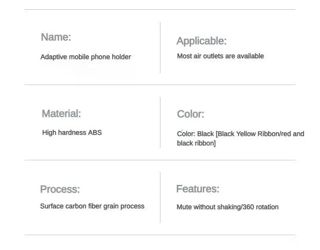Click the "Applicable:" heading
The height and width of the screenshot is (250, 320).
(x=201, y=41)
